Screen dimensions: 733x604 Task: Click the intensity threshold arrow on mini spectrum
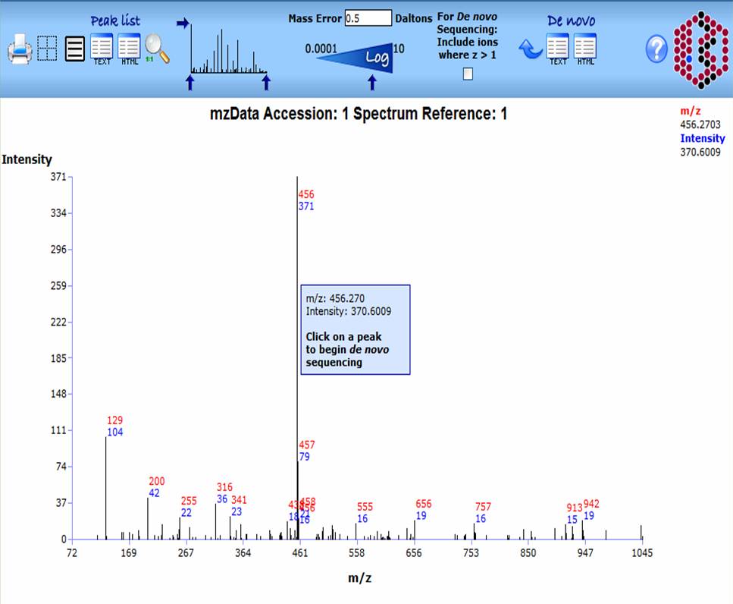pyautogui.click(x=182, y=24)
